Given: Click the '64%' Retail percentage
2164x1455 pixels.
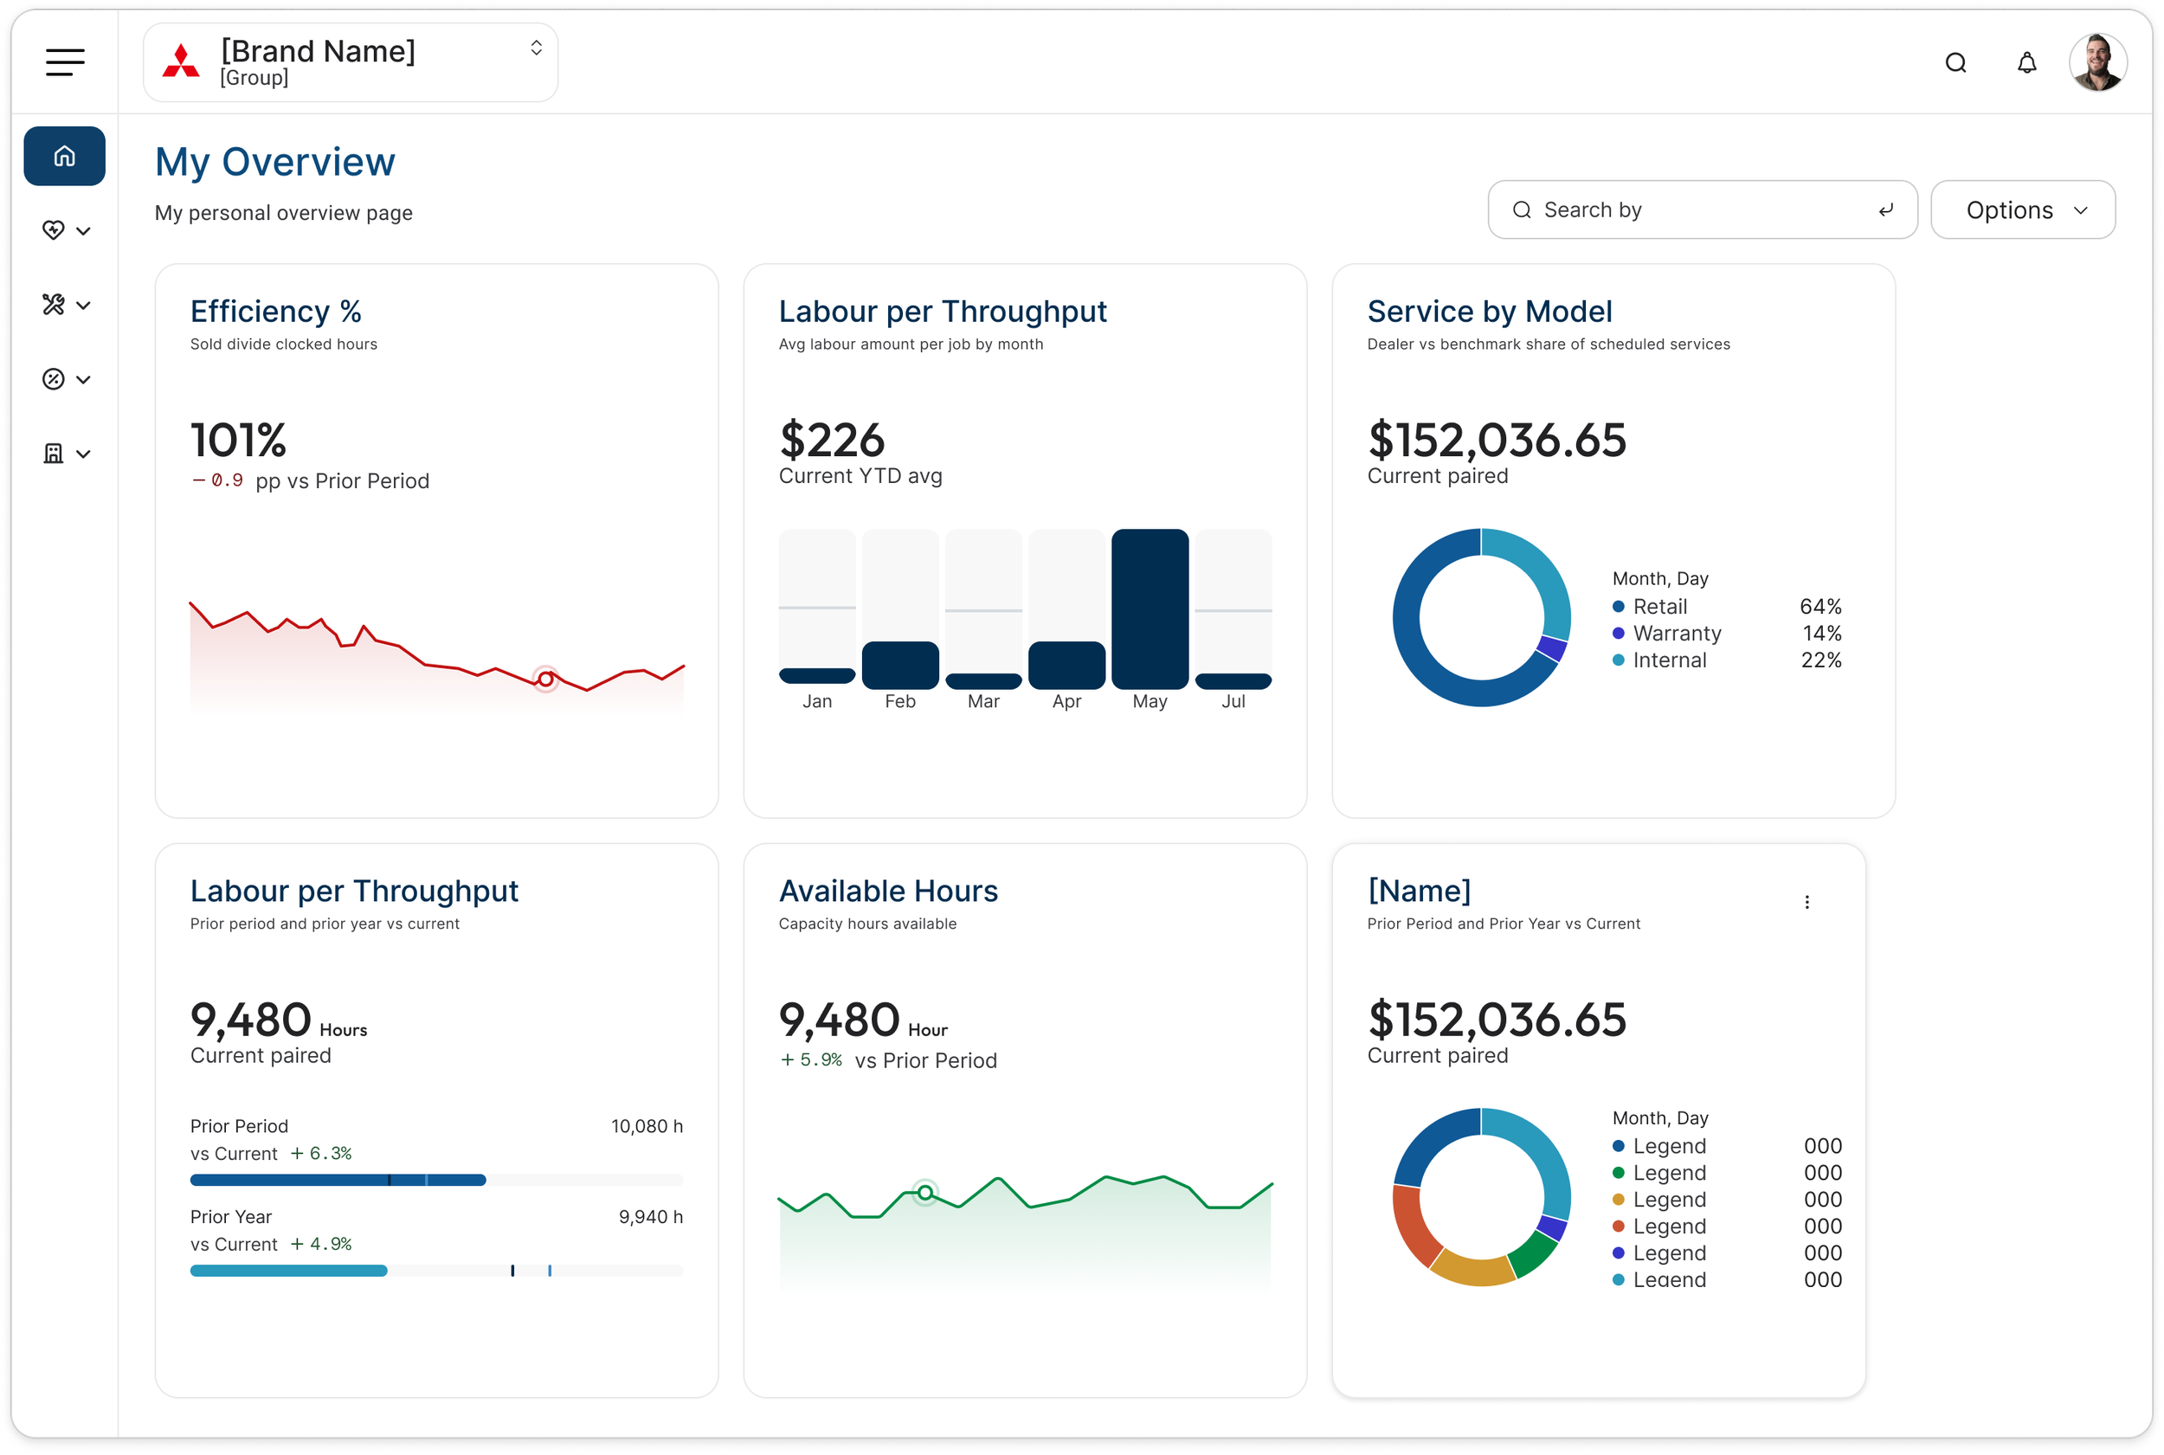Looking at the screenshot, I should pos(1819,607).
